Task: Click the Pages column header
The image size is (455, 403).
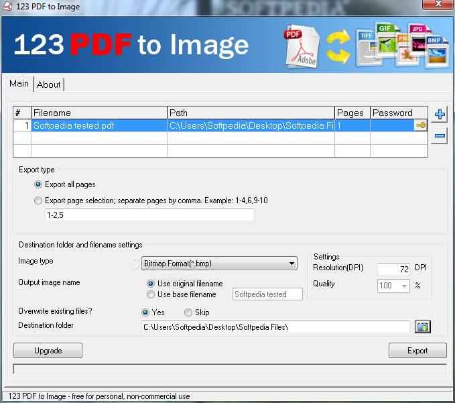Action: pos(352,113)
